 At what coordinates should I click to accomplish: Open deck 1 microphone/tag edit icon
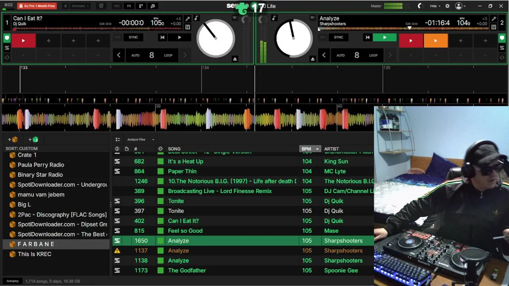pos(188,19)
